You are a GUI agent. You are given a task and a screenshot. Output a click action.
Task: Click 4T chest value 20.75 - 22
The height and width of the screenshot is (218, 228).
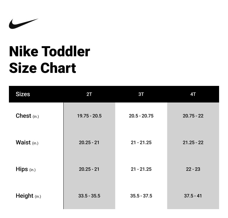tap(193, 116)
